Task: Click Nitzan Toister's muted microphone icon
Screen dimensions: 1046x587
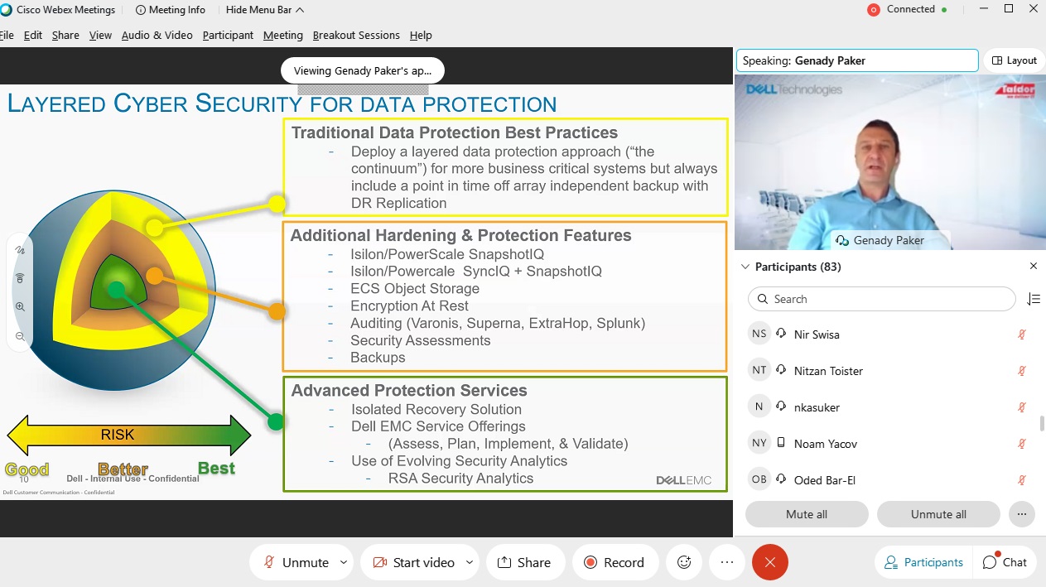Action: pos(1022,371)
